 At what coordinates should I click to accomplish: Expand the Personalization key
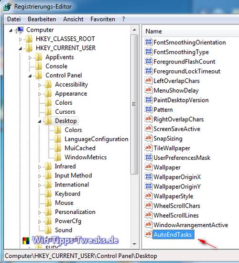click(40, 212)
